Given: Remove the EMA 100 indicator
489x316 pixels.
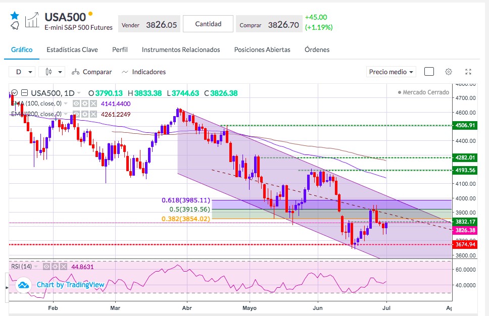Looking at the screenshot, I should pos(93,103).
